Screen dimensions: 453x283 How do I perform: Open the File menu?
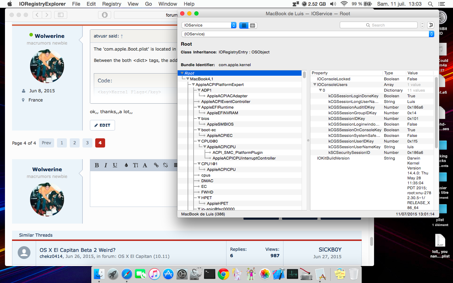76,4
